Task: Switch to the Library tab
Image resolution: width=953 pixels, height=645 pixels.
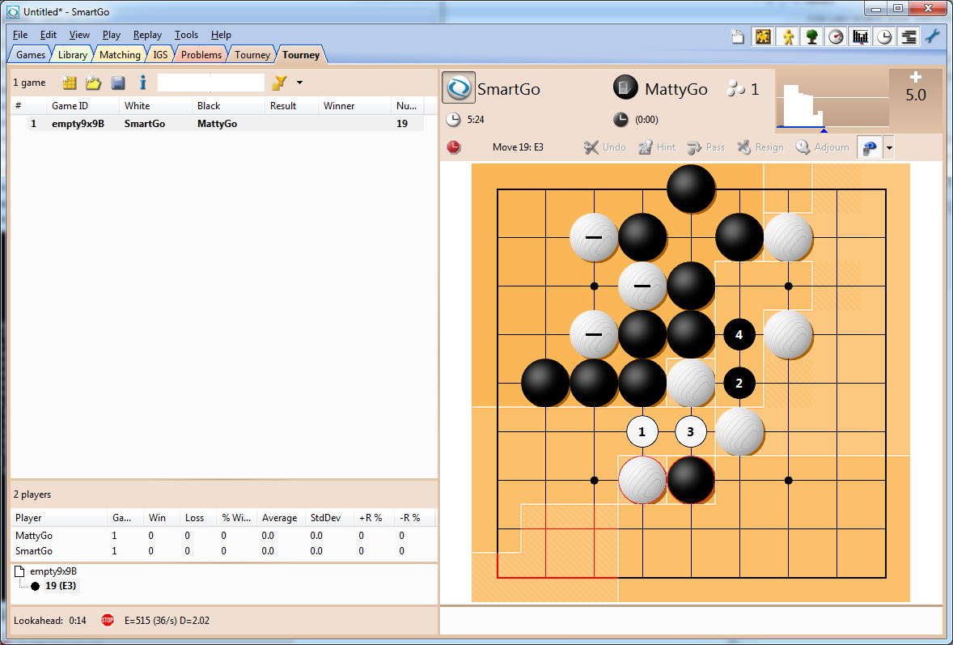Action: coord(72,55)
